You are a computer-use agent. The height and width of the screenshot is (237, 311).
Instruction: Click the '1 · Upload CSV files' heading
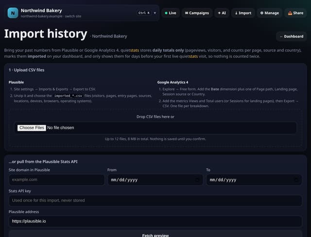click(x=27, y=70)
